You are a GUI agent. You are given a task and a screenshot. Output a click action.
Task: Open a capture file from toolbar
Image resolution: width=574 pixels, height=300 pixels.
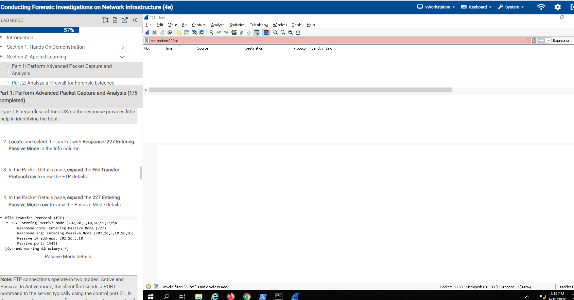(179, 32)
